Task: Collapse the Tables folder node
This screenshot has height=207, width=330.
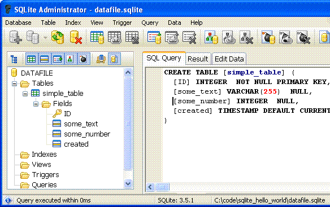Action: click(x=14, y=84)
